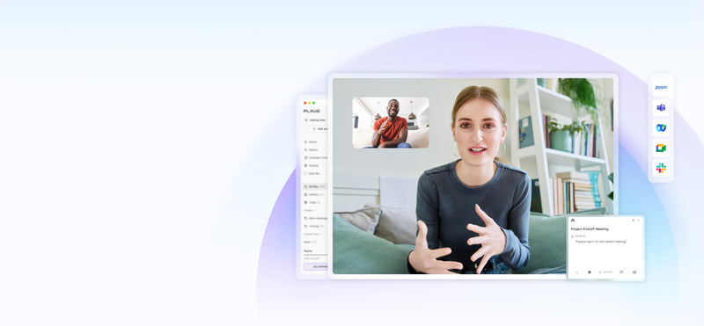Select the Google Meet icon

[661, 148]
